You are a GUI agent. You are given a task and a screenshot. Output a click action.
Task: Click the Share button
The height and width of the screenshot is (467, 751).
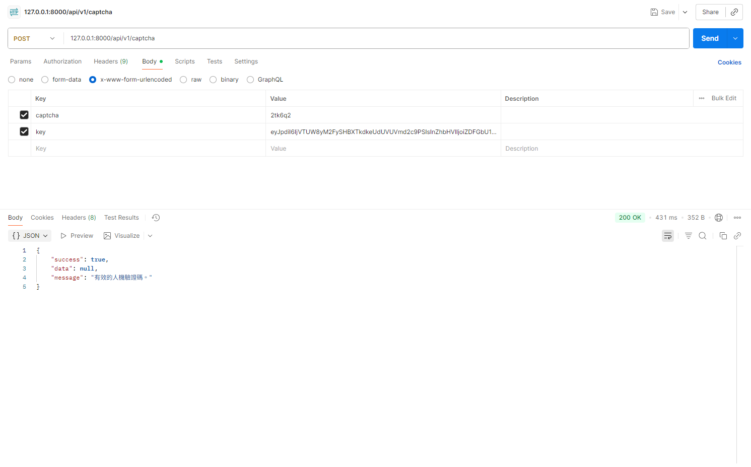(711, 12)
